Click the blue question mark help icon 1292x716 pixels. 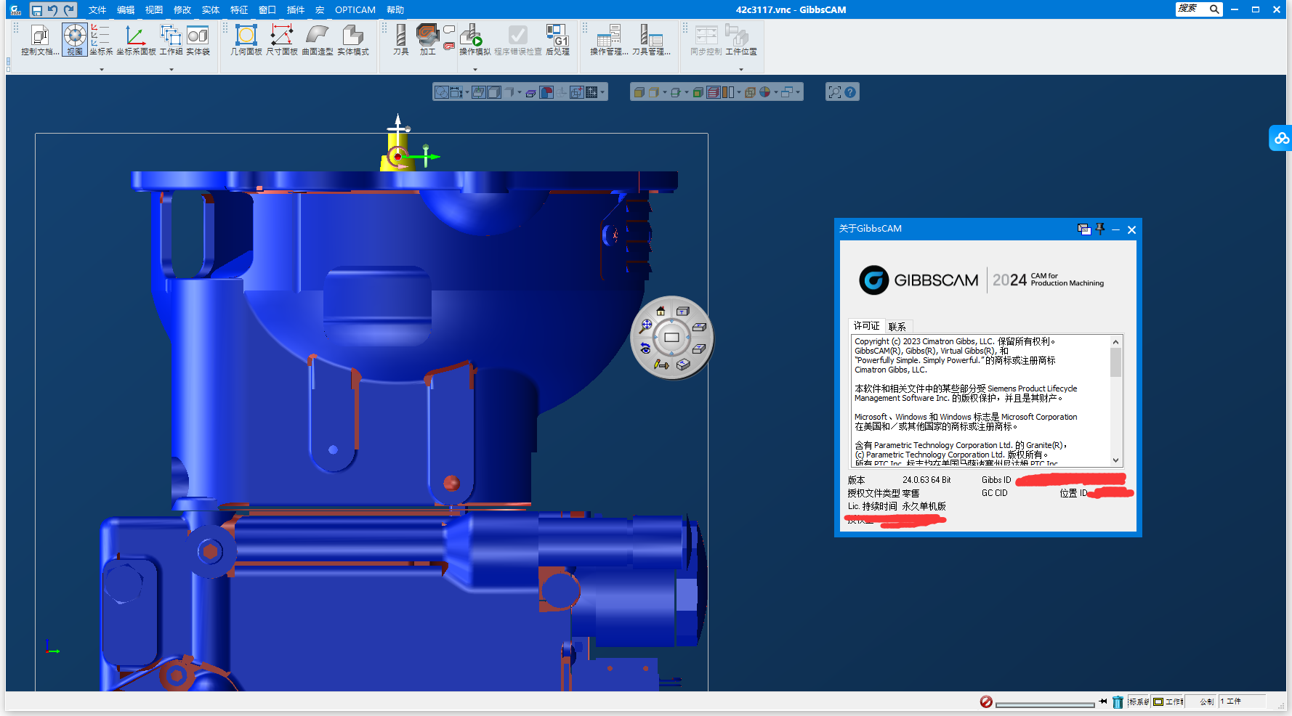(850, 92)
